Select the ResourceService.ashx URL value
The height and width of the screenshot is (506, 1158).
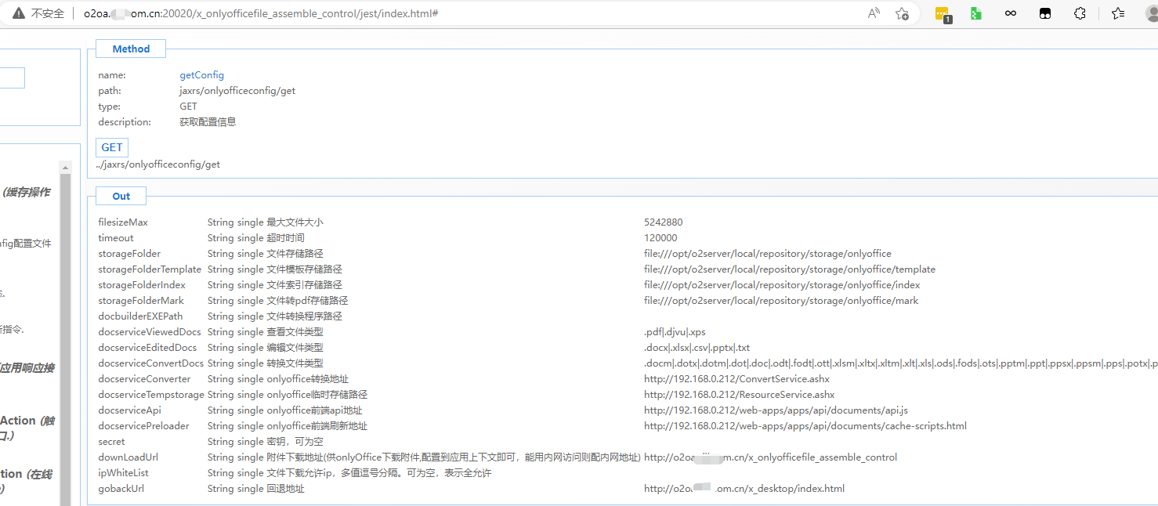(740, 395)
